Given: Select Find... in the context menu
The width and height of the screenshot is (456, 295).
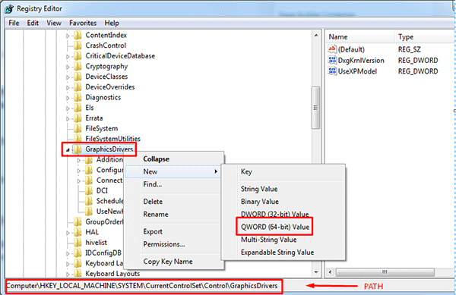Looking at the screenshot, I should pos(173,184).
